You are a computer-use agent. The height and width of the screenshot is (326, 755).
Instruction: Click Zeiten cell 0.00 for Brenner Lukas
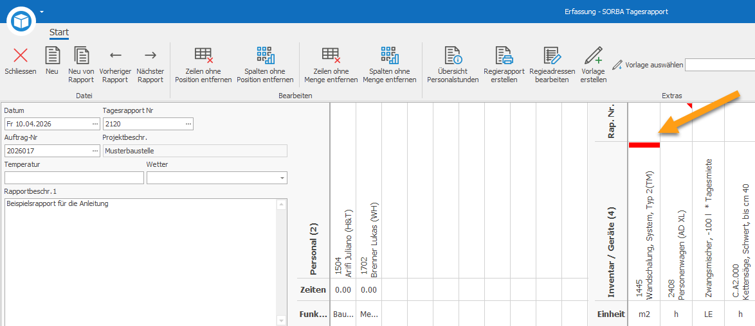[369, 290]
